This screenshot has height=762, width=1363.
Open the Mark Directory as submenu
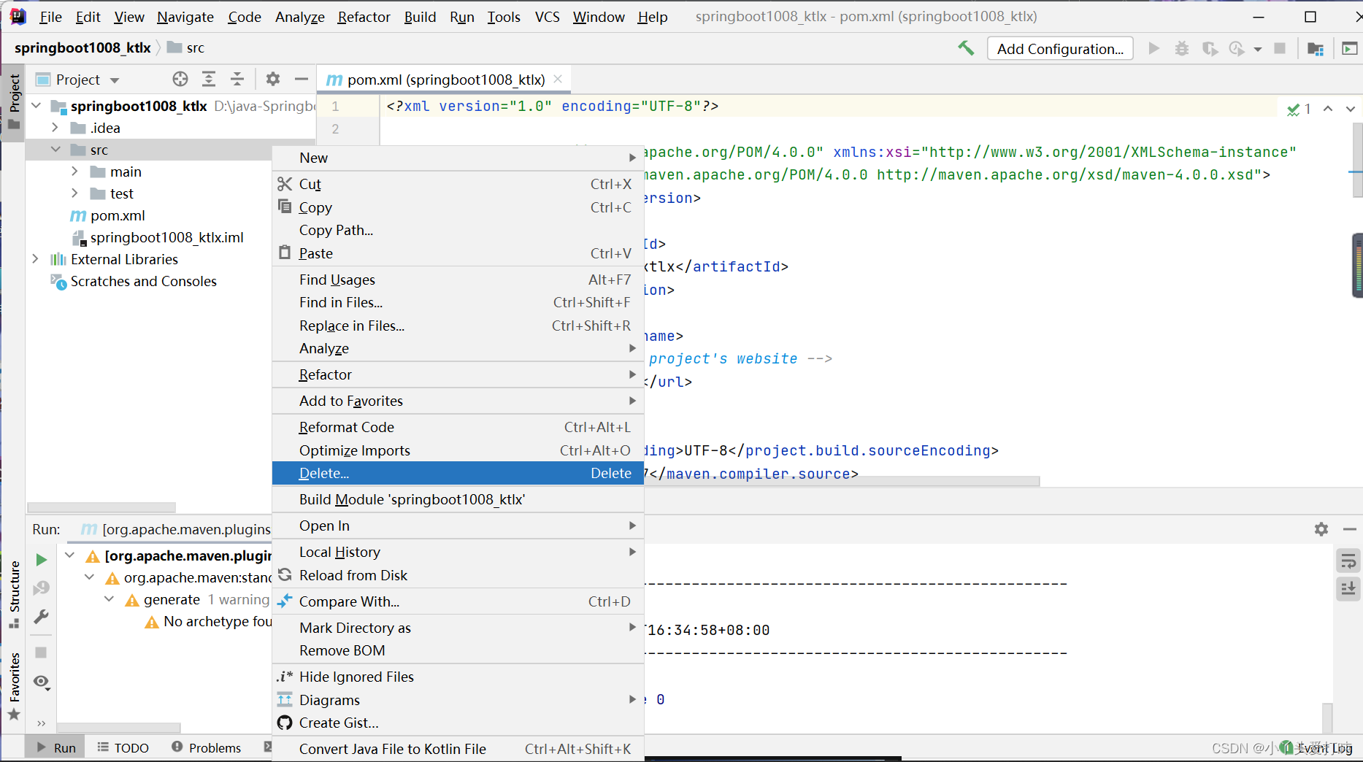458,628
